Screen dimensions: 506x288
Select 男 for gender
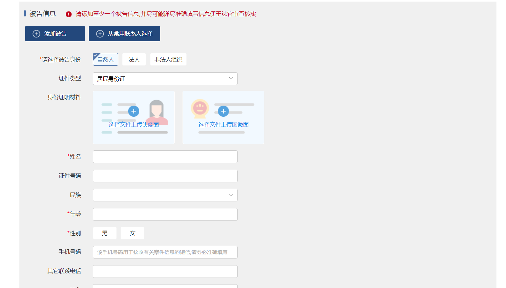105,233
